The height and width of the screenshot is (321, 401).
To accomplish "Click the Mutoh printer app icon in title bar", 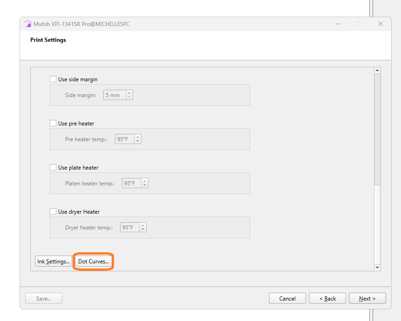I will [27, 24].
